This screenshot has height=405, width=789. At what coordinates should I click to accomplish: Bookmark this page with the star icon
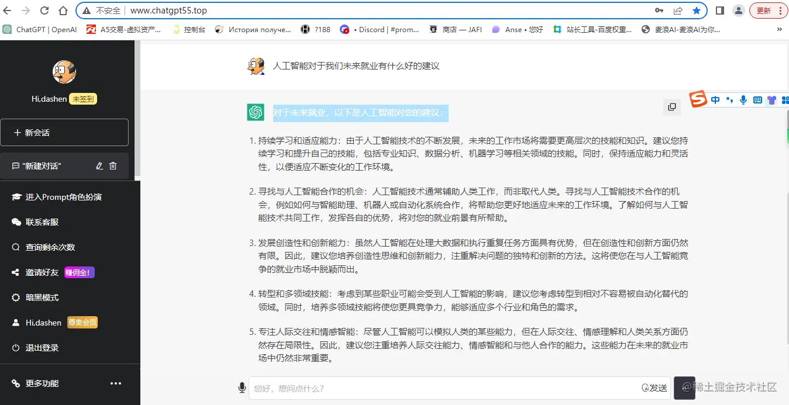click(697, 11)
